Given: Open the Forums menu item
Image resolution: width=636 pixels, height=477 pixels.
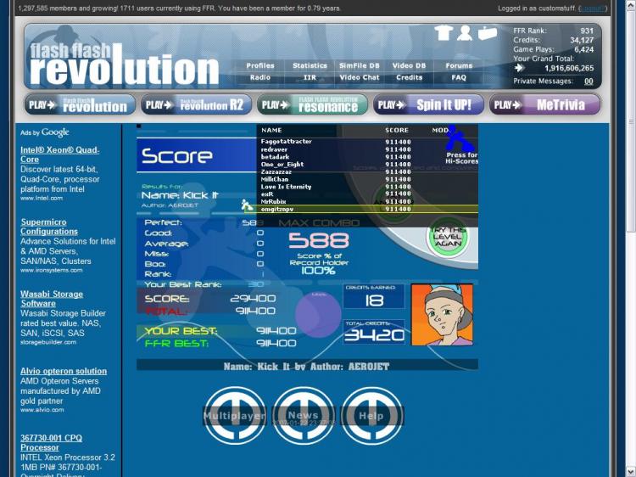Looking at the screenshot, I should (459, 65).
